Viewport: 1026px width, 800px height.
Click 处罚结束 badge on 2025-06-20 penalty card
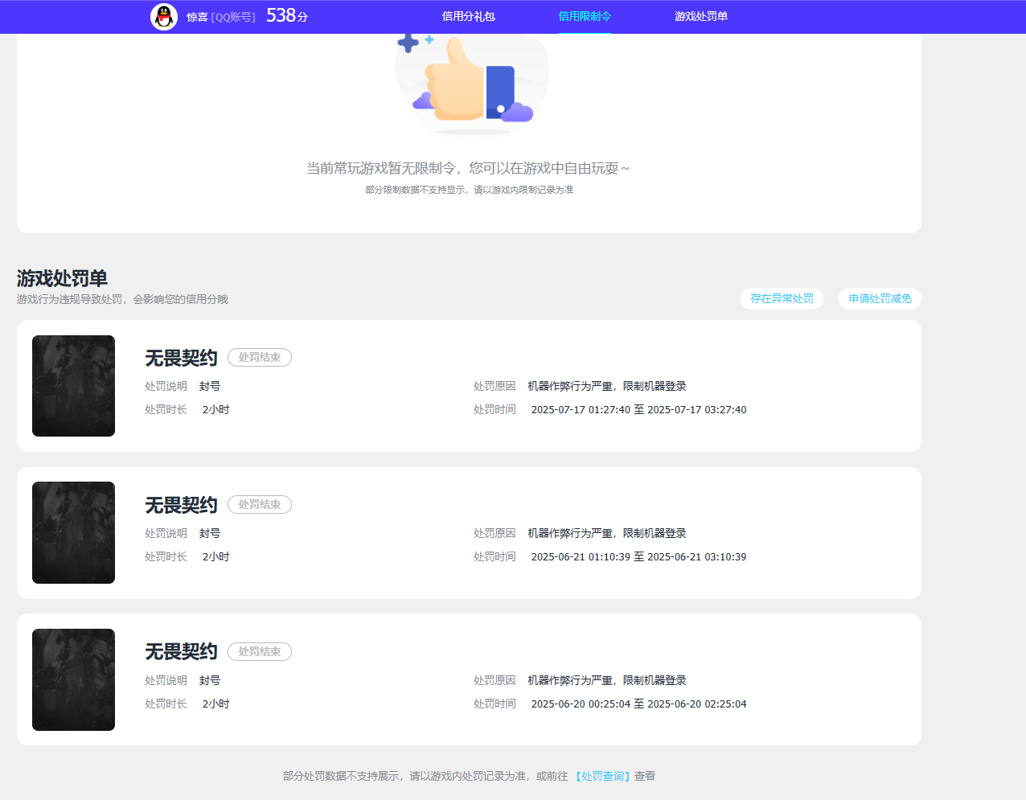pos(260,652)
